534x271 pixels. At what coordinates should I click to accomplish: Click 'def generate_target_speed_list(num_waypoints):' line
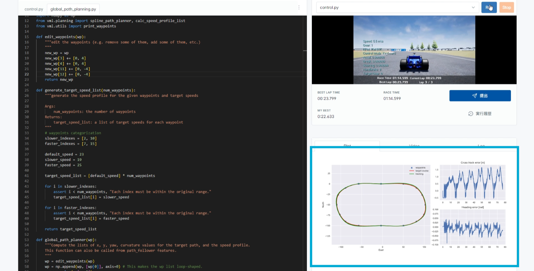pyautogui.click(x=86, y=90)
